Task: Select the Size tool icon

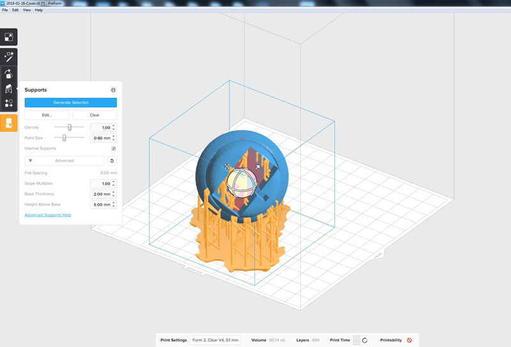Action: pos(9,37)
